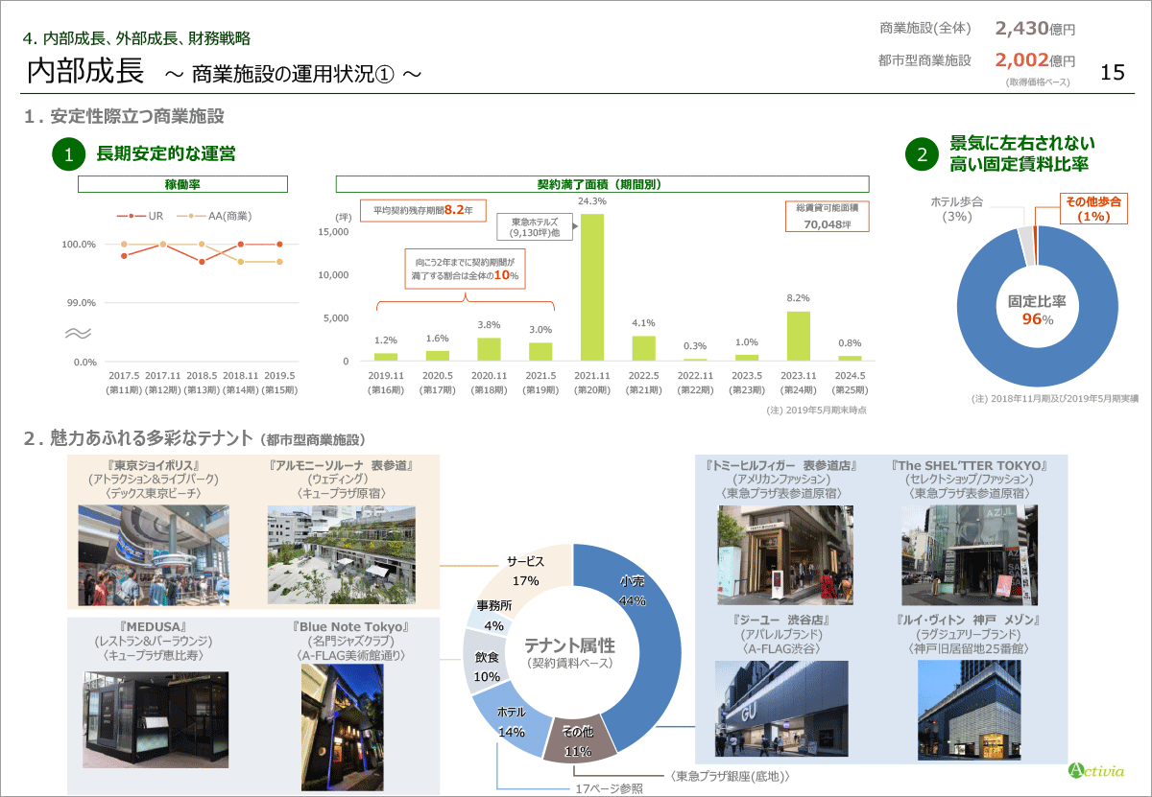The height and width of the screenshot is (797, 1152).
Task: Select the 2021.11 tallest bar
Action: (592, 287)
